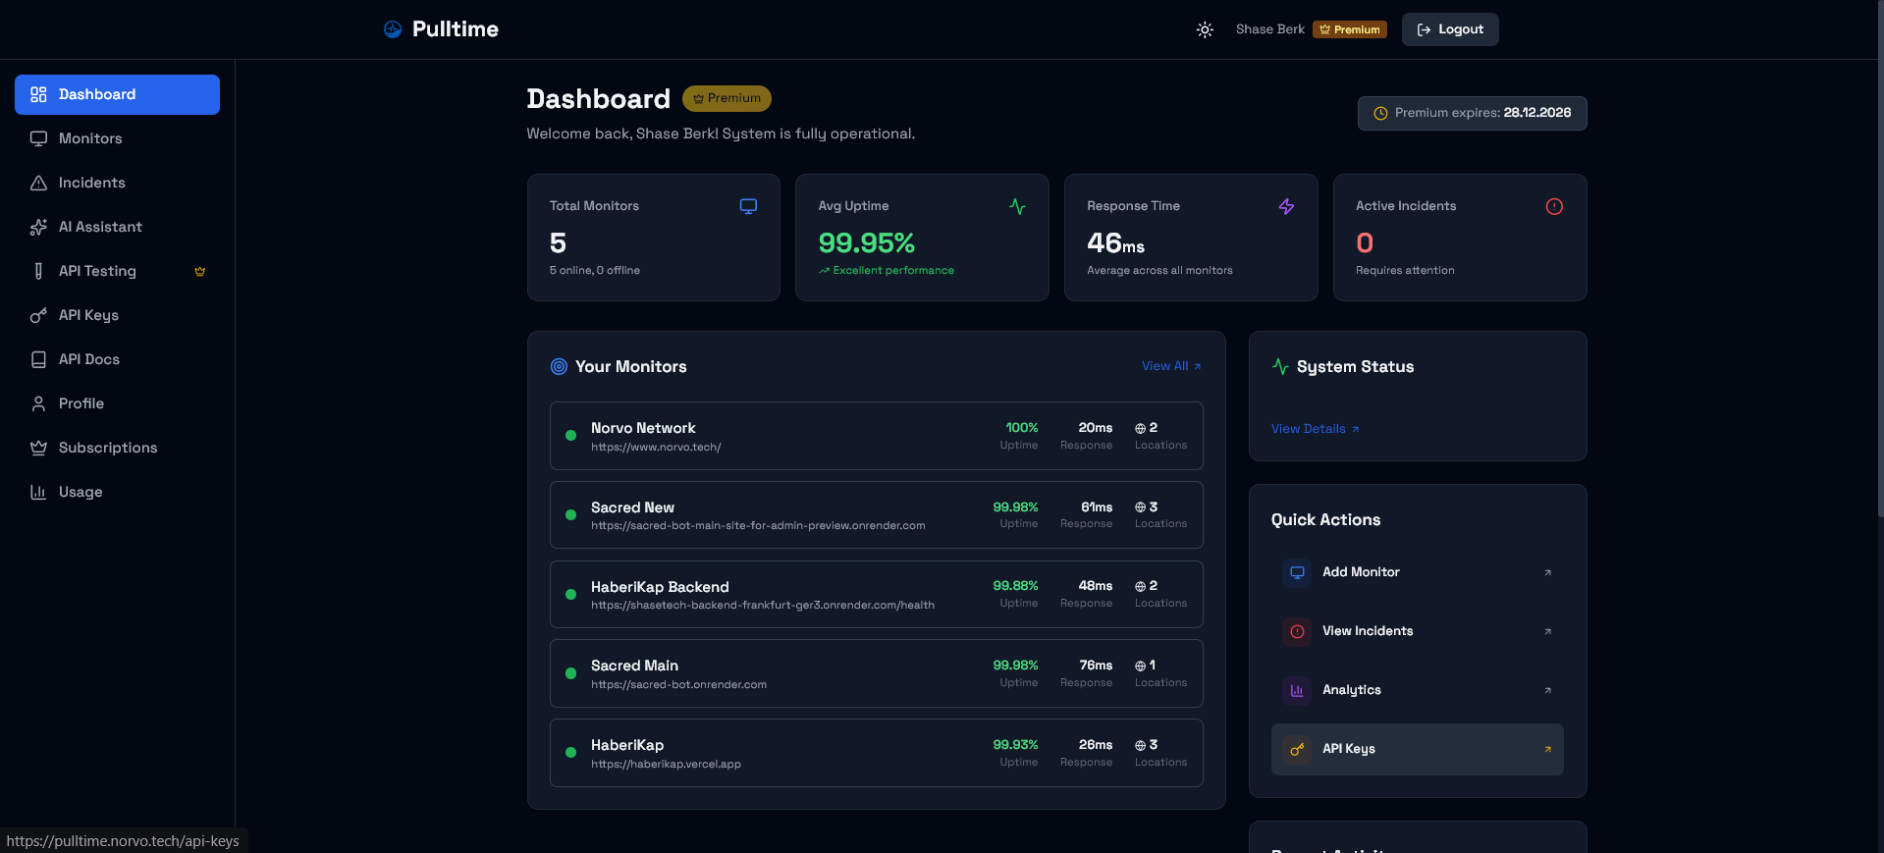
Task: Click the Shase Berk username in header
Action: [1269, 29]
